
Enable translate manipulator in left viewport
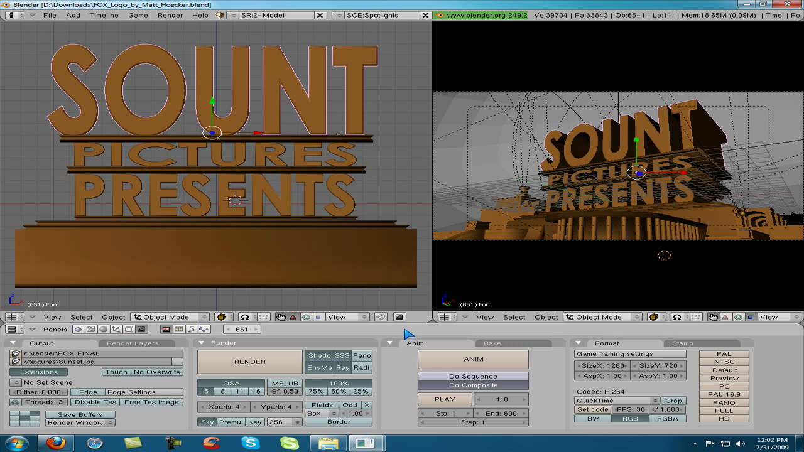293,317
